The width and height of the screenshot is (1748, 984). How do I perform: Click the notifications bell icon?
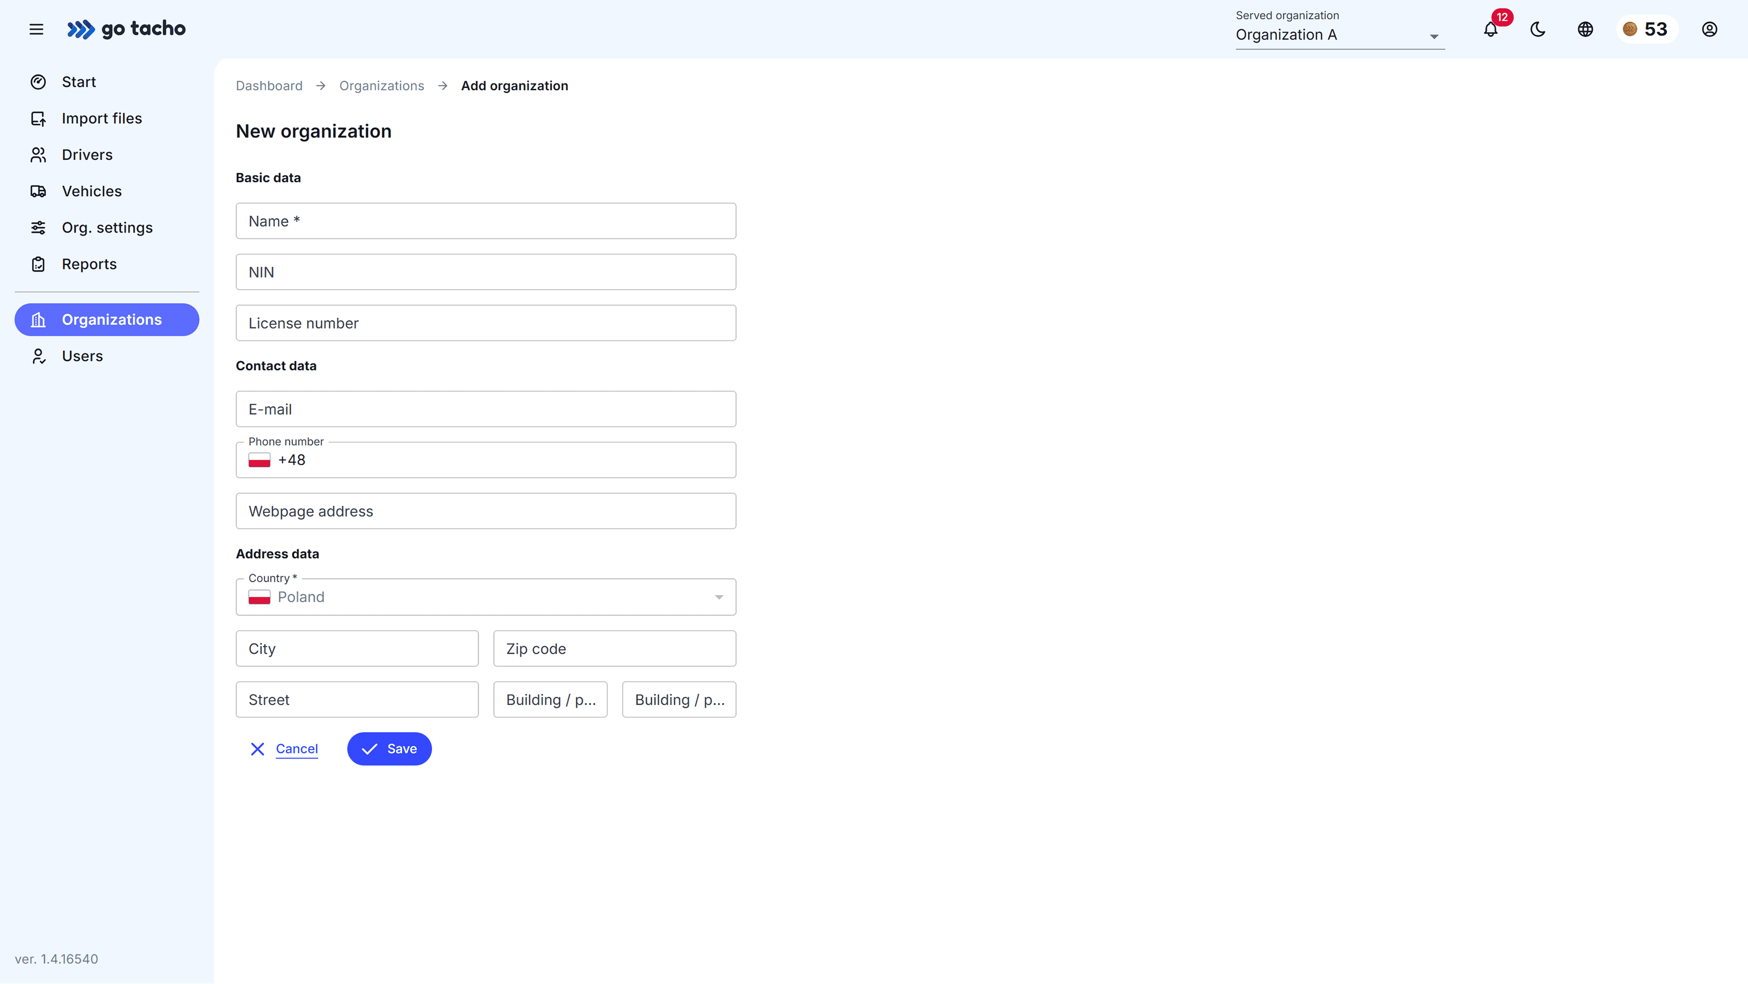1490,29
